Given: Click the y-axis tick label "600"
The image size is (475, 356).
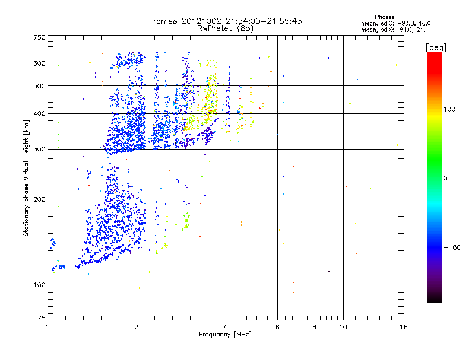Looking at the screenshot, I should click(x=39, y=63).
